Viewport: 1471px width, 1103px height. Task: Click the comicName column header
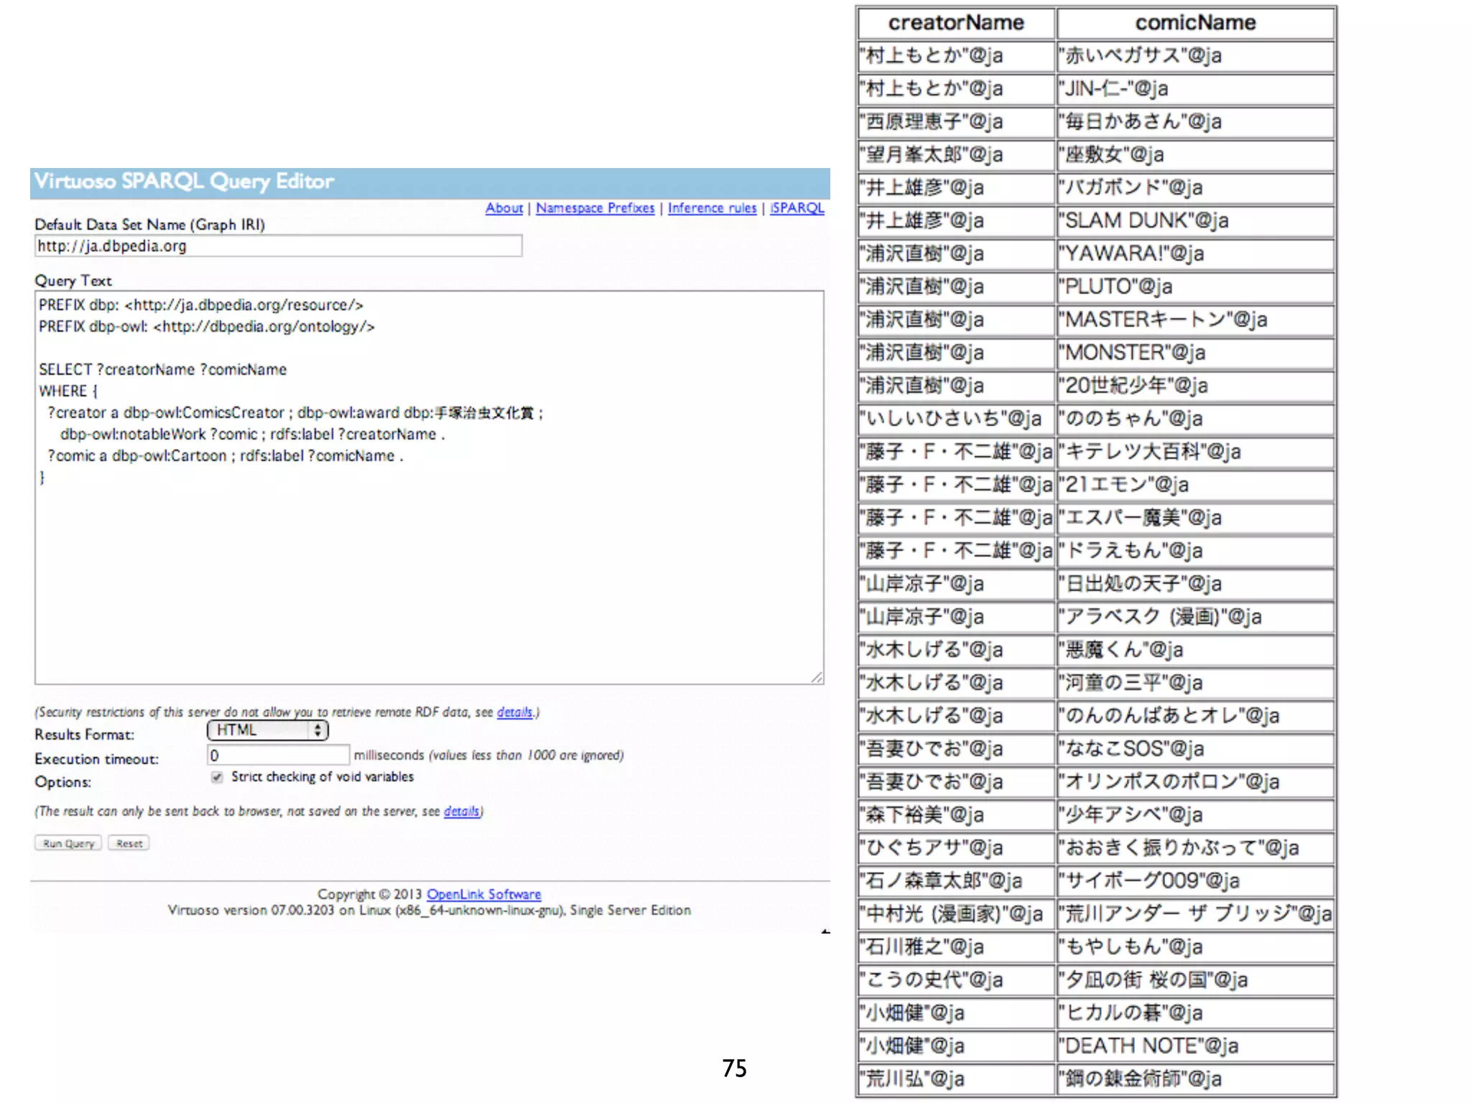point(1195,23)
